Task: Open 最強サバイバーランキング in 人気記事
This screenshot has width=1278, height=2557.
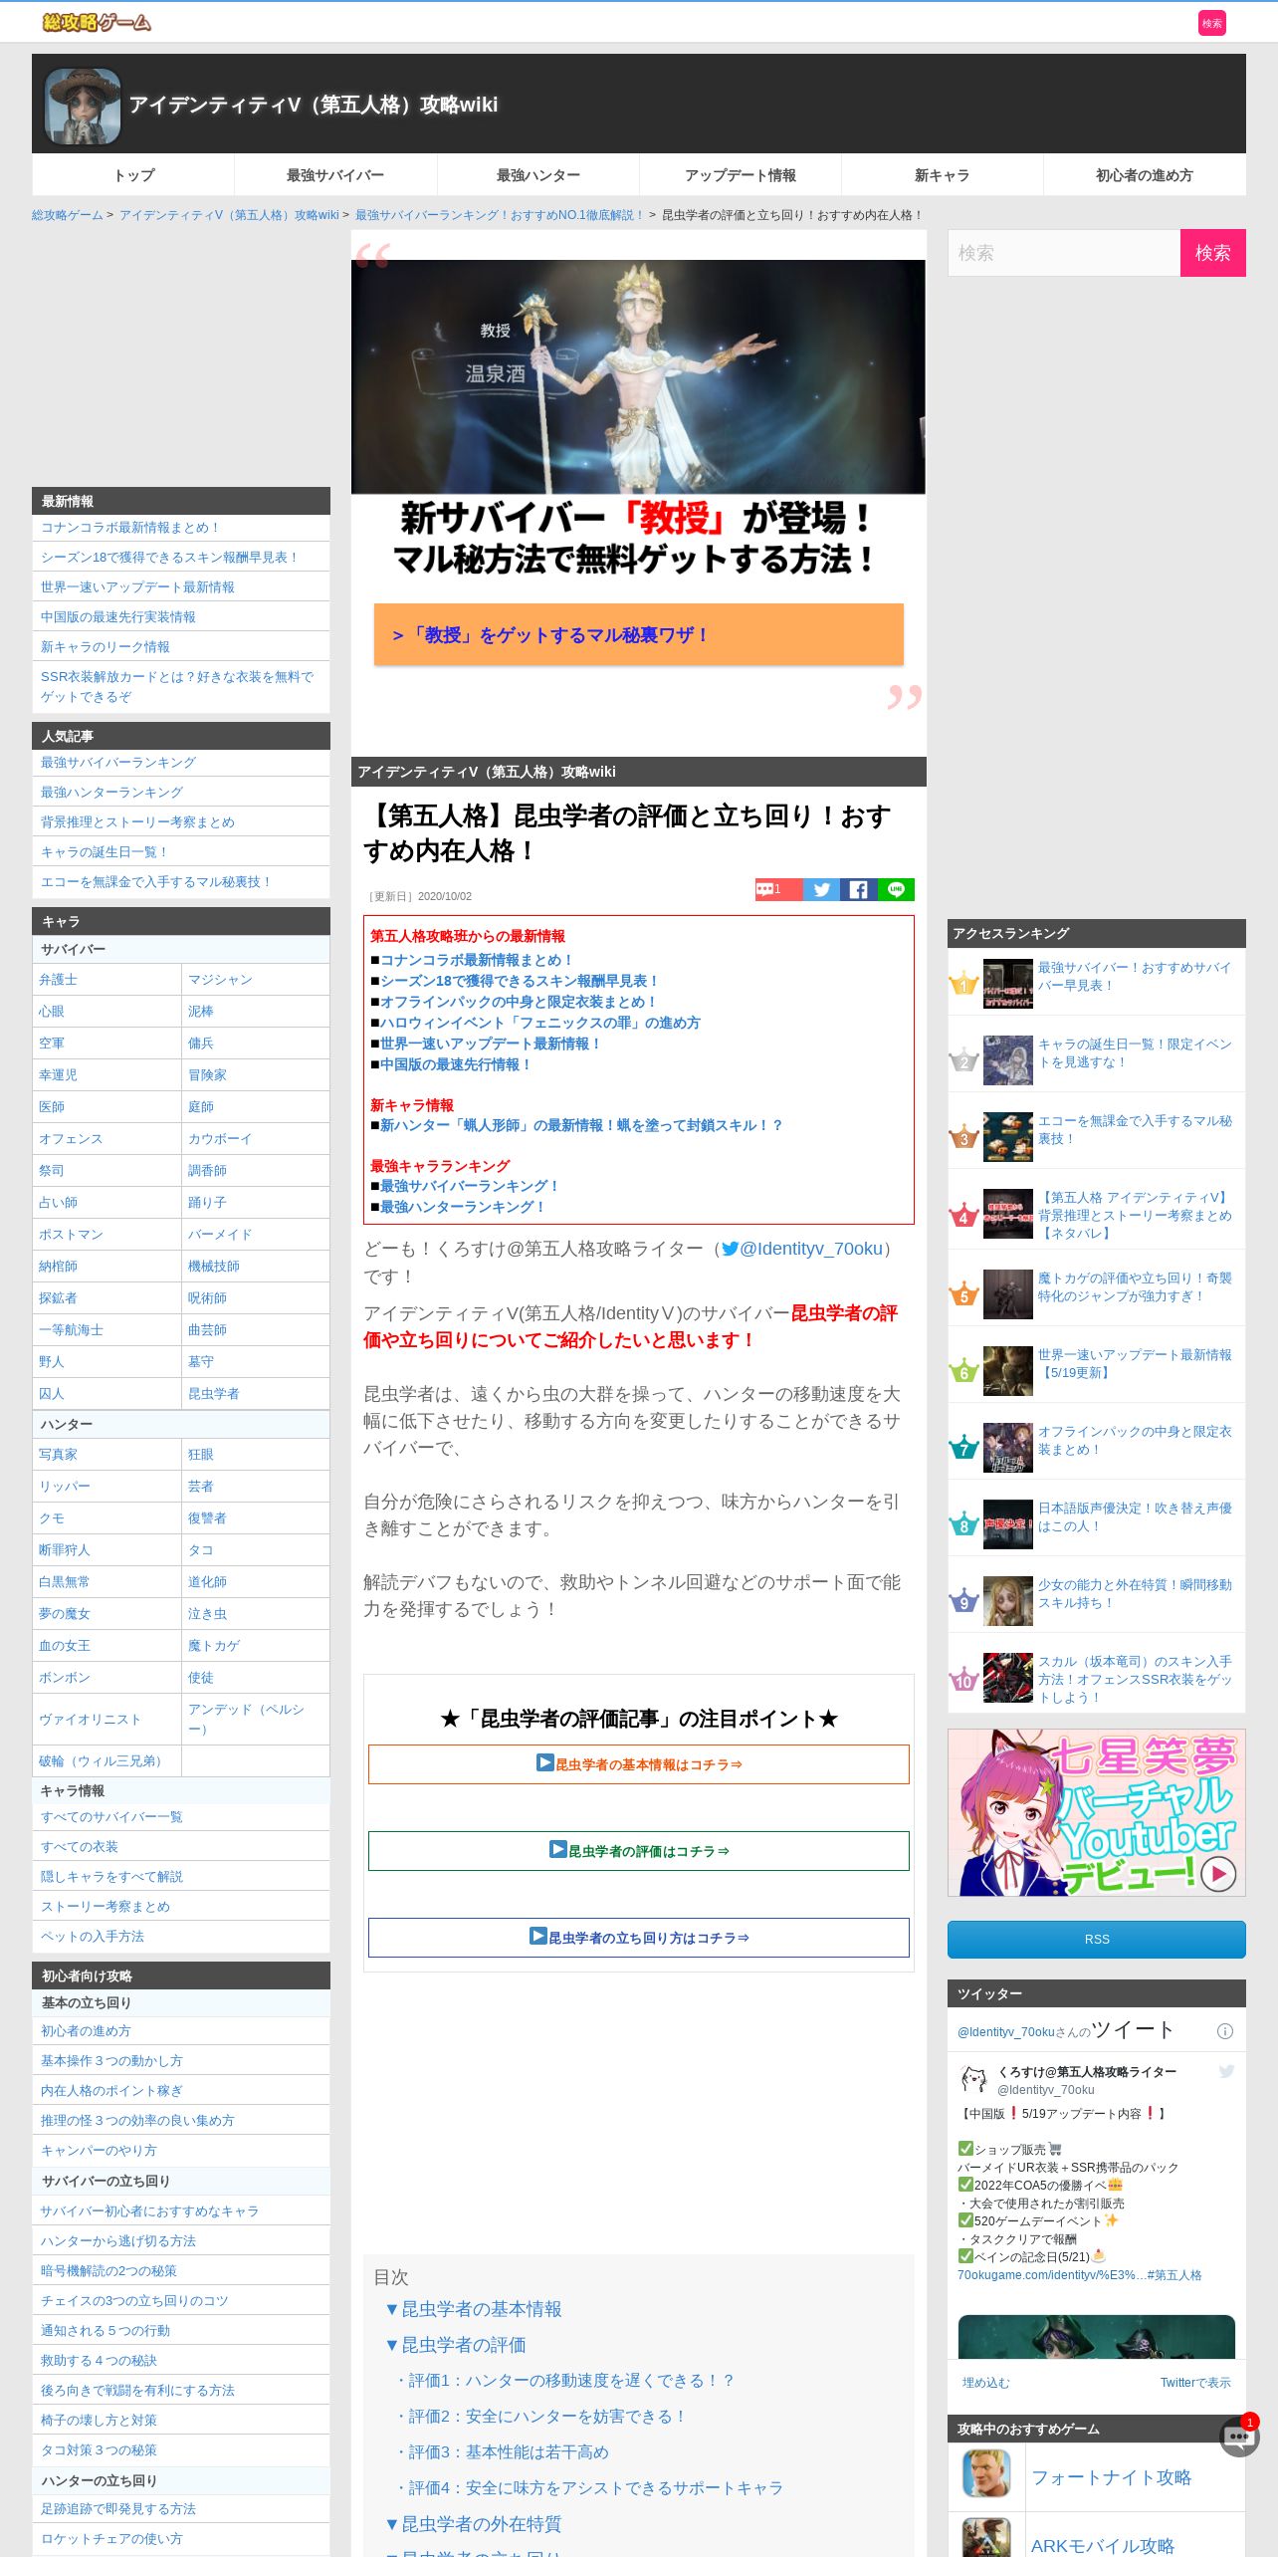Action: pyautogui.click(x=118, y=763)
